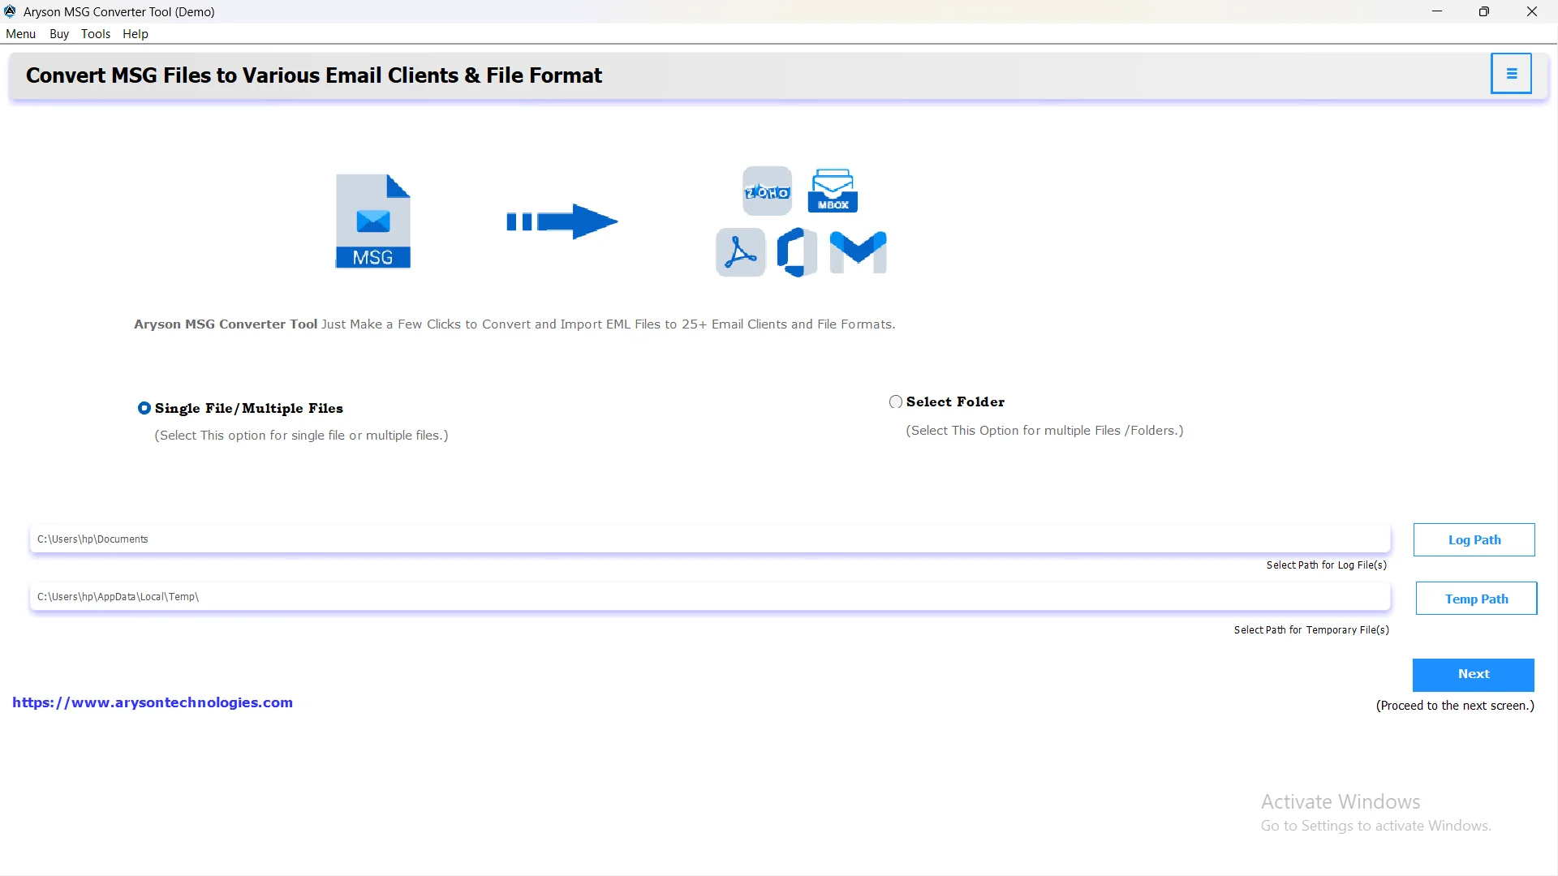Click the blue M mail client icon

(x=859, y=252)
